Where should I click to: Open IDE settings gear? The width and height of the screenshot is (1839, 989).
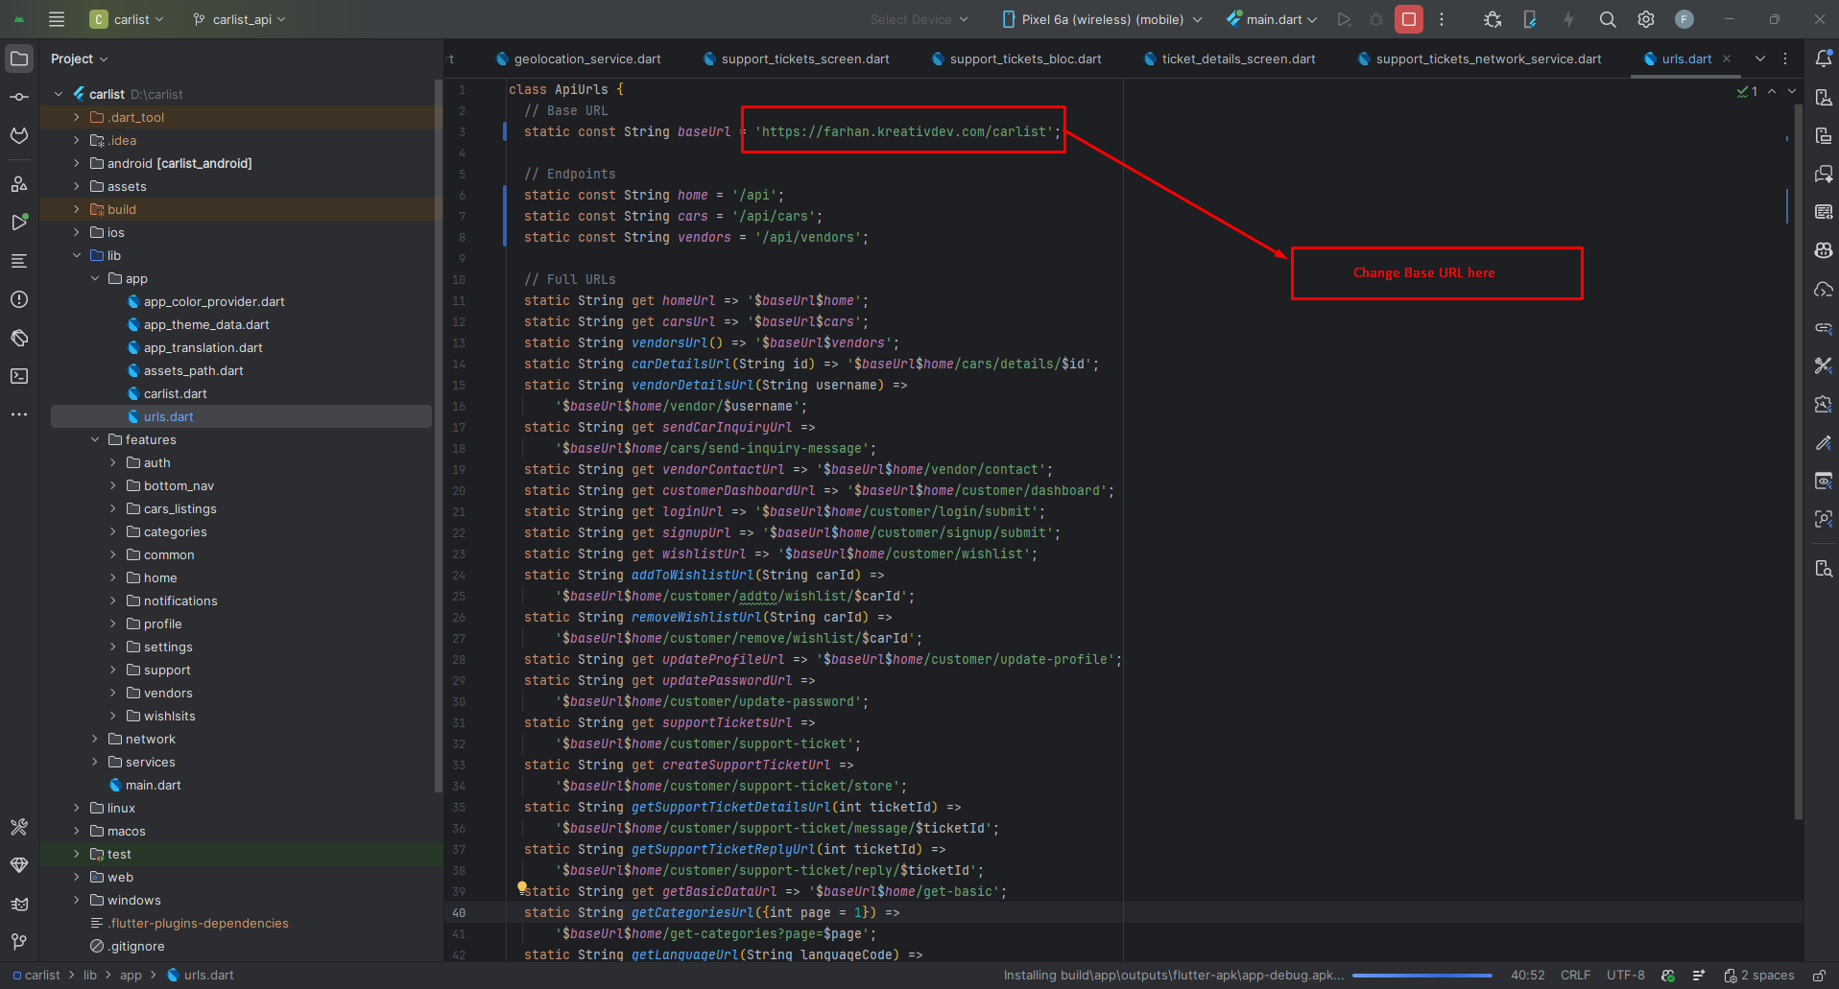(1646, 19)
